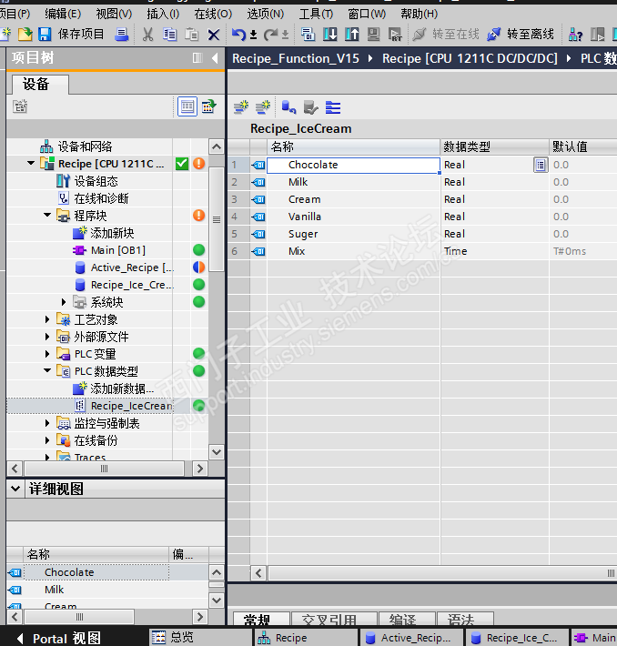Click the Download to device icon

pos(329,35)
